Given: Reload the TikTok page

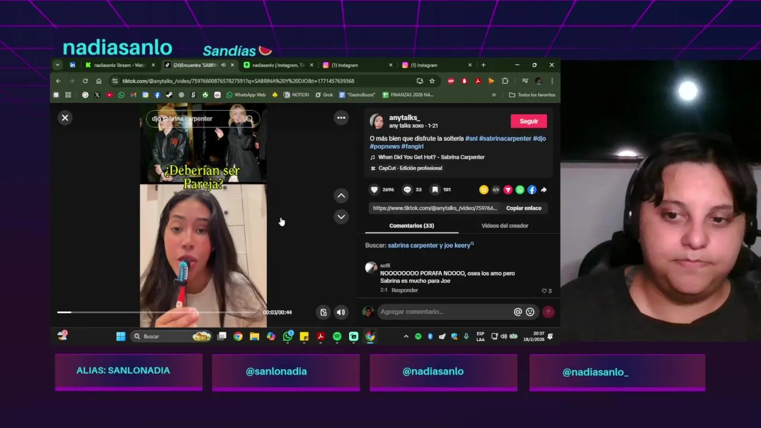Looking at the screenshot, I should (x=85, y=81).
